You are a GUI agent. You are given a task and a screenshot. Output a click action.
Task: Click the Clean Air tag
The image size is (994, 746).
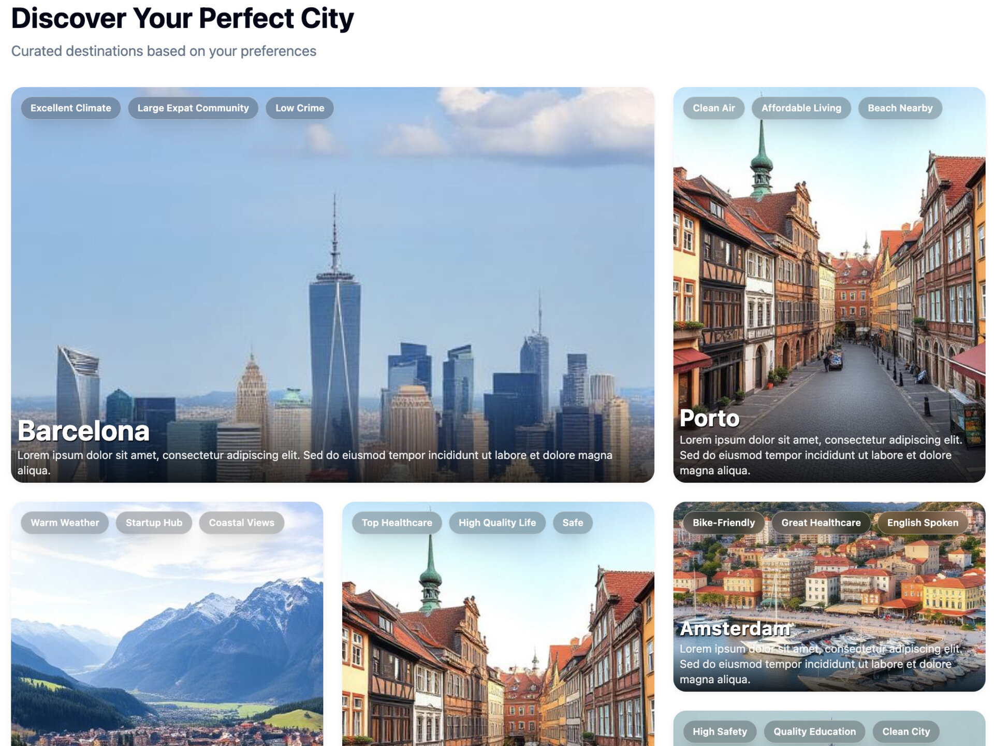click(x=713, y=108)
